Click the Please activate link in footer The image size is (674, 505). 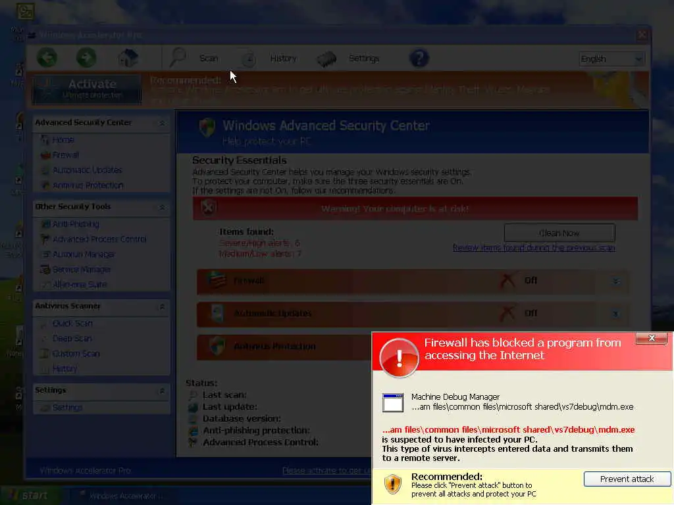pos(326,471)
